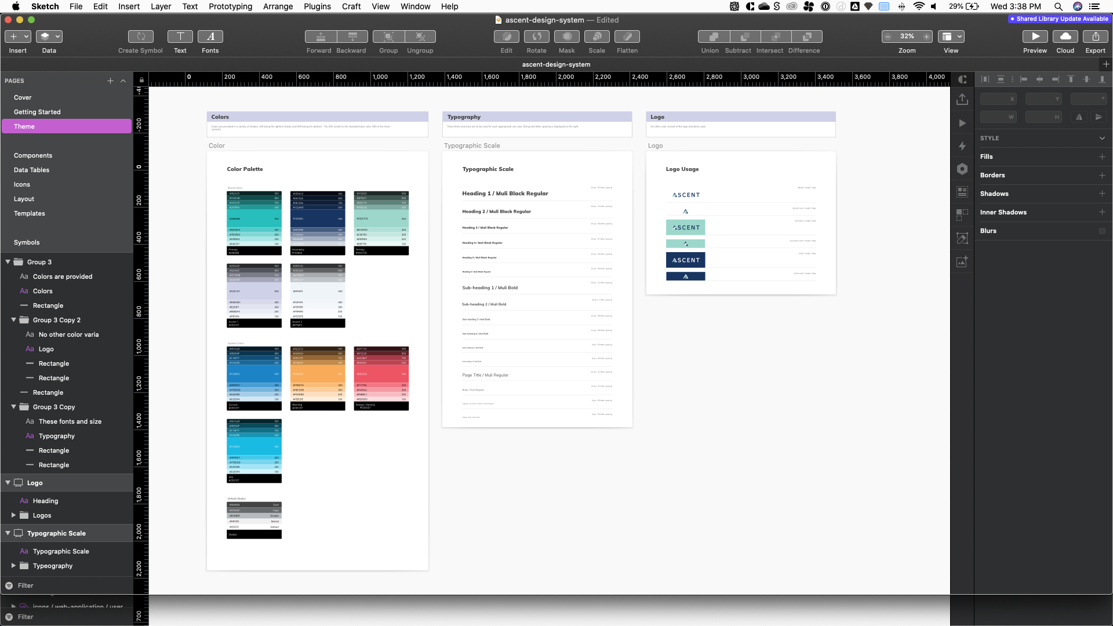Click the Create Symbol toolbar icon
The width and height of the screenshot is (1113, 626).
point(140,37)
